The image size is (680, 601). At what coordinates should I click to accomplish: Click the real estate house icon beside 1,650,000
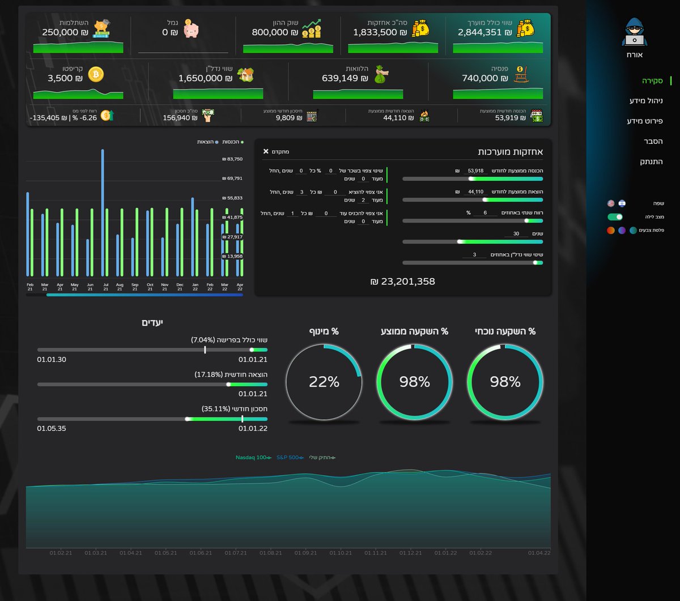pos(245,75)
